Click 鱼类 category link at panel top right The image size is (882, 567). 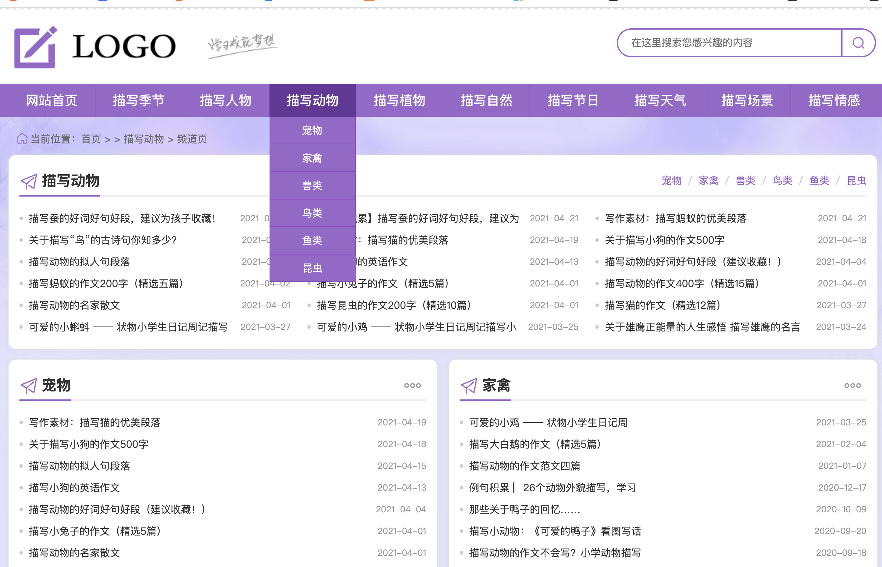pyautogui.click(x=819, y=181)
